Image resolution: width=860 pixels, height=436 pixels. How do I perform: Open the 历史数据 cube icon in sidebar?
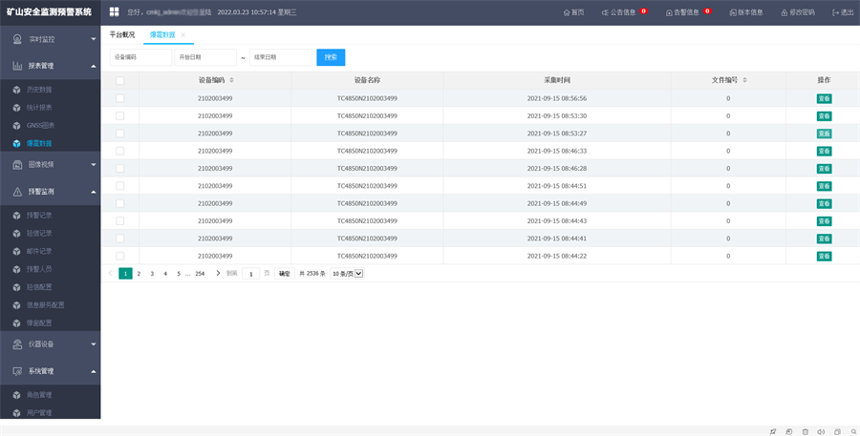[x=16, y=90]
